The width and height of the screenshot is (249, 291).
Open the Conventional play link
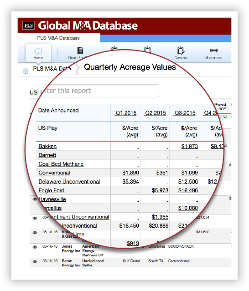54,173
